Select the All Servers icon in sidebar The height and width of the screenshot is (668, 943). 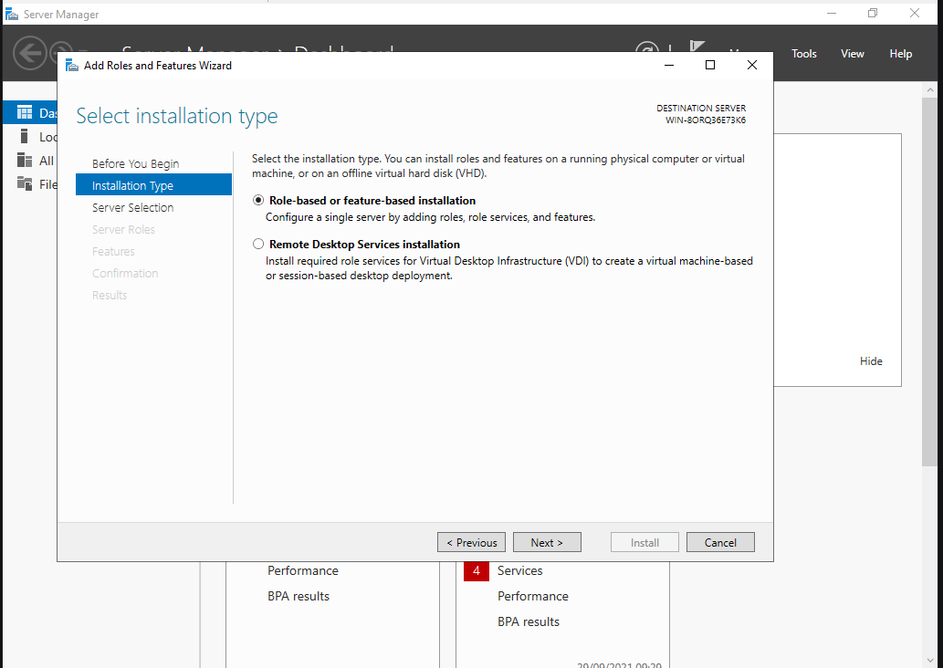(25, 161)
